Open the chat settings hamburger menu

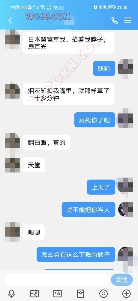128,20
